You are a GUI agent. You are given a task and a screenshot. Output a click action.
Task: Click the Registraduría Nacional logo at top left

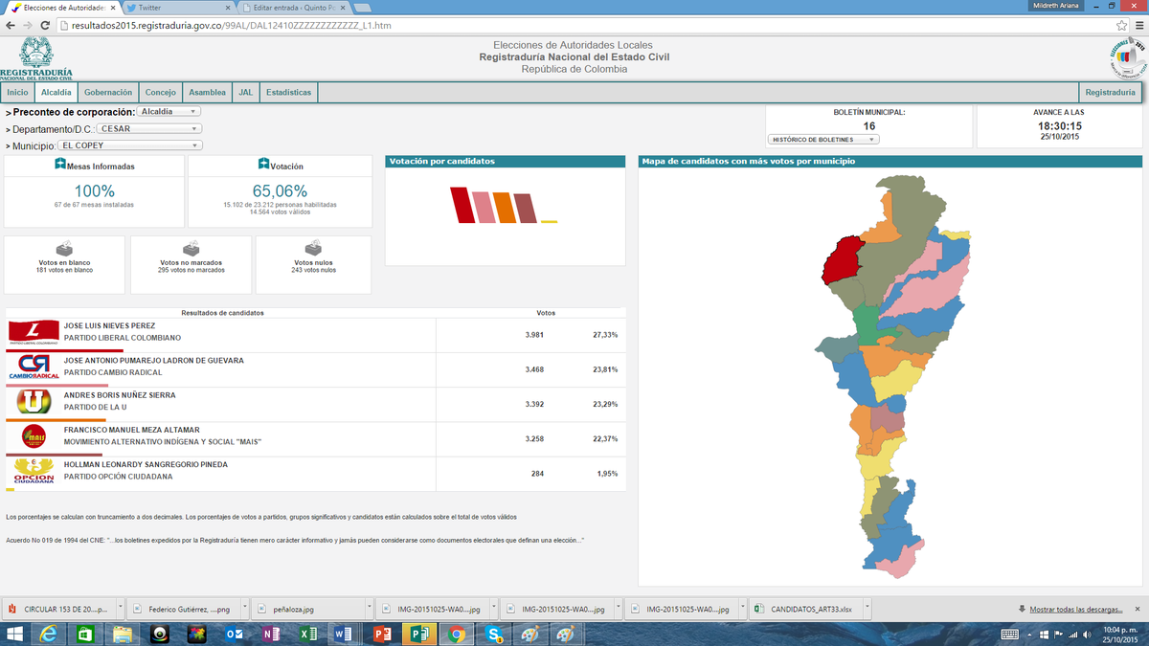36,58
